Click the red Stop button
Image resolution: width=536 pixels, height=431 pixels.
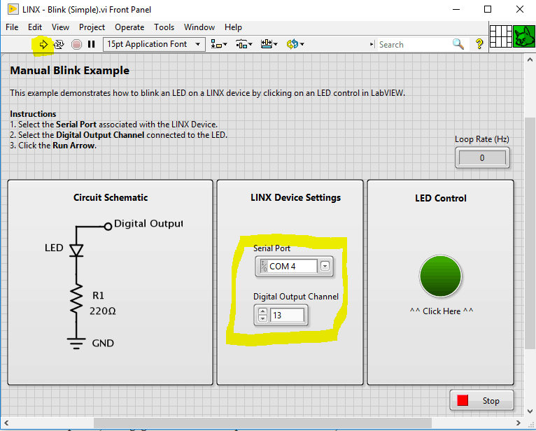click(481, 401)
